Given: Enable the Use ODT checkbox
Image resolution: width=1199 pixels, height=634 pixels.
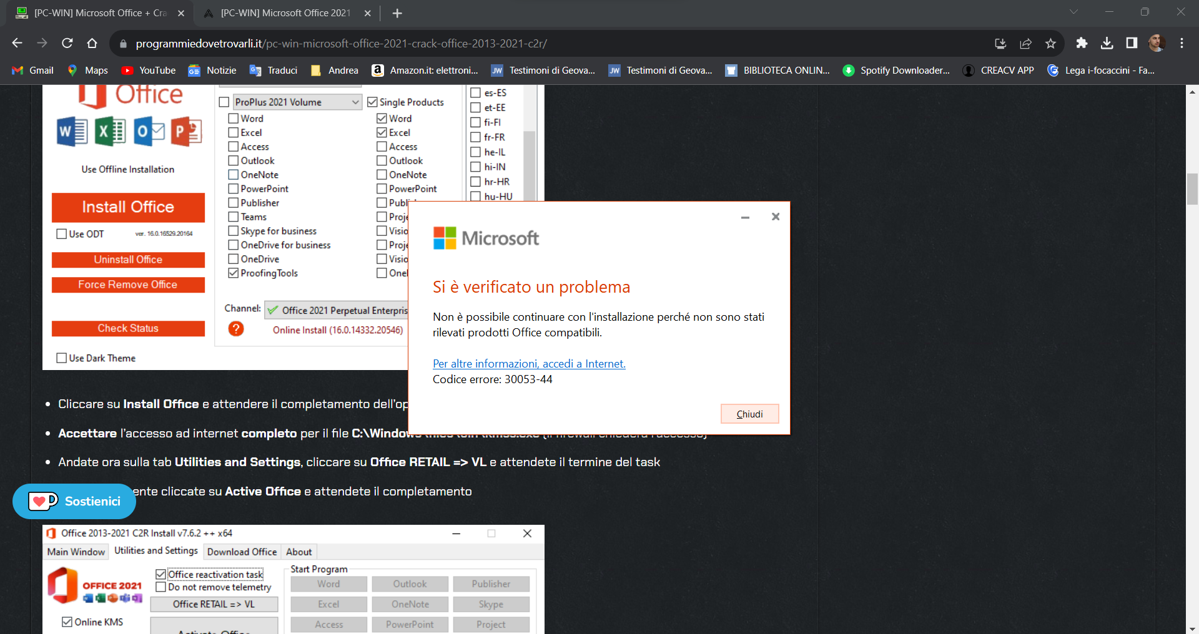Looking at the screenshot, I should coord(61,234).
